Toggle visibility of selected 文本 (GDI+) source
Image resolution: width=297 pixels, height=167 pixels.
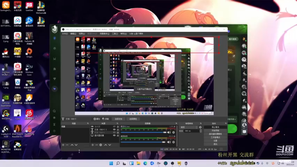click(114, 132)
